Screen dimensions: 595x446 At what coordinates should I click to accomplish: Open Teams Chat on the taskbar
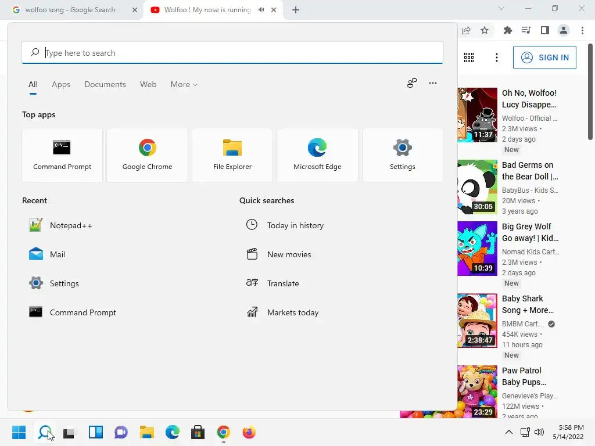[x=121, y=432]
